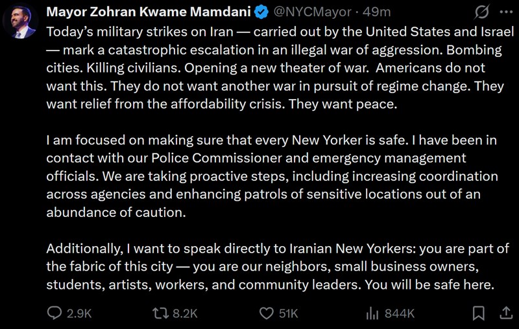
Task: Open the repost arrows menu
Action: coord(160,313)
